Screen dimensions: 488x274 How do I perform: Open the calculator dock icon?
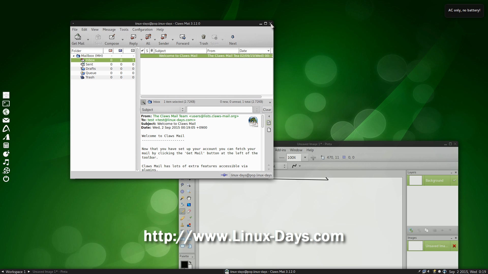[6, 145]
